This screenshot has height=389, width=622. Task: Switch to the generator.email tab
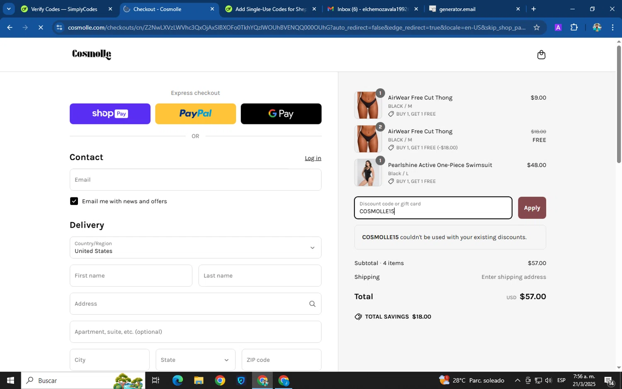[x=474, y=9]
